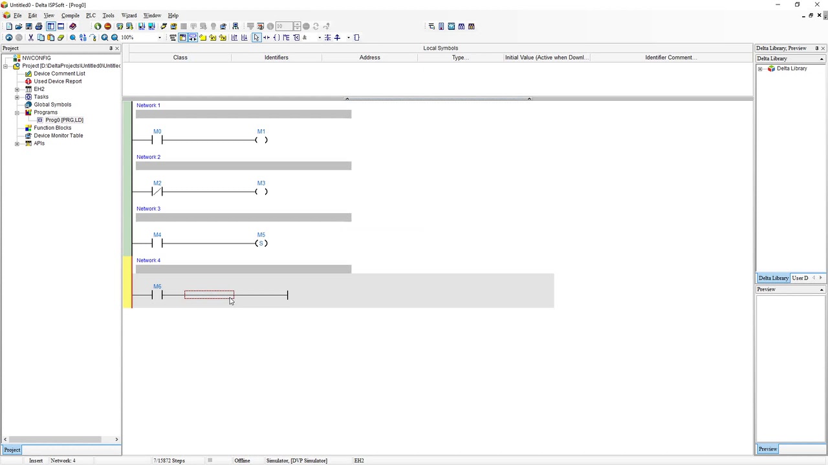Collapse the Programs tree node
The image size is (828, 465).
[x=17, y=112]
